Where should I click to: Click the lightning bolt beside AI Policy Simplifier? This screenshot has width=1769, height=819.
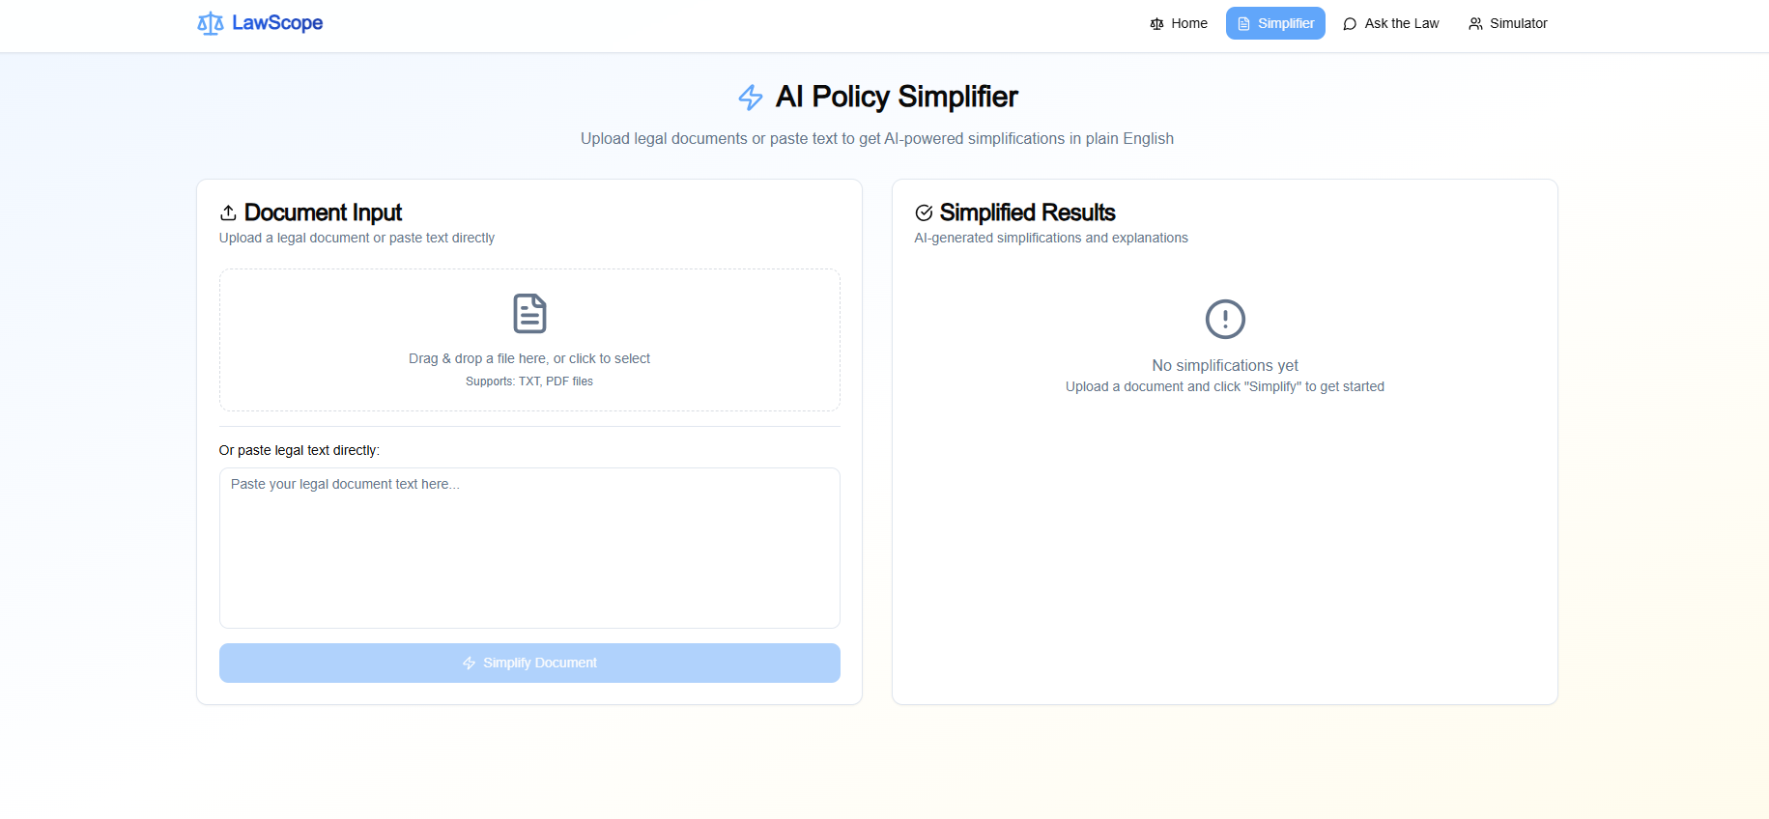pyautogui.click(x=751, y=98)
